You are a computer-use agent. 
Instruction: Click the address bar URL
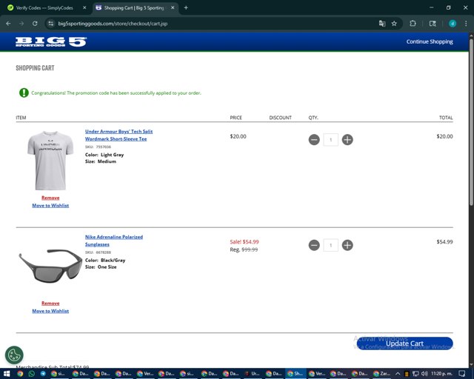113,24
